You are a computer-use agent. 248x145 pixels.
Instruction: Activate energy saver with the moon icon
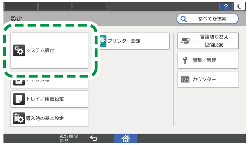tap(239, 6)
